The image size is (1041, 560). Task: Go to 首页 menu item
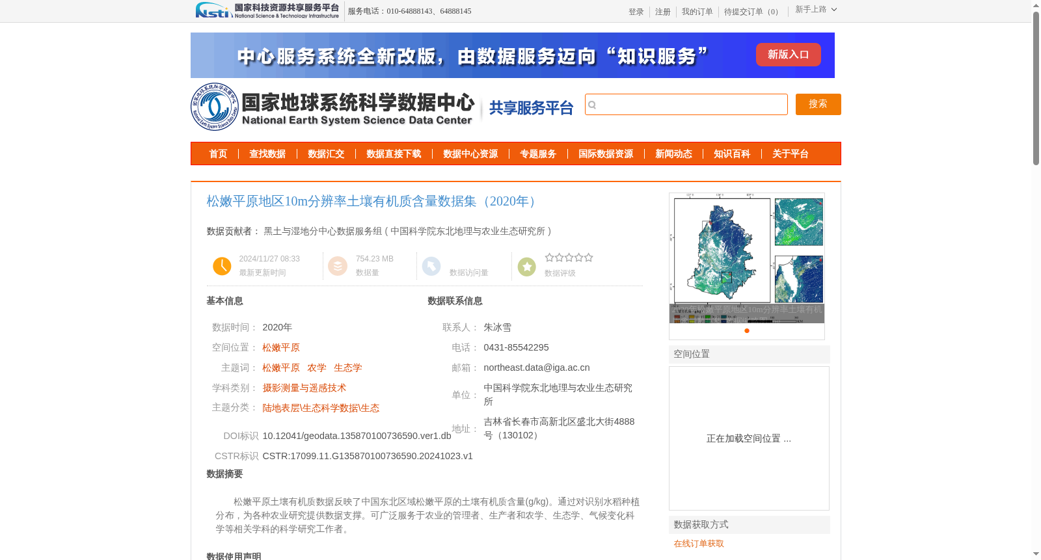(x=218, y=154)
